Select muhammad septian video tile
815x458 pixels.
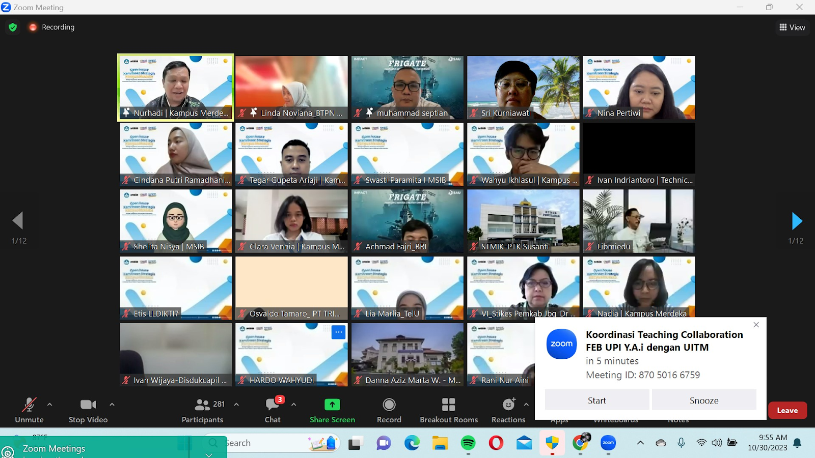pyautogui.click(x=407, y=88)
